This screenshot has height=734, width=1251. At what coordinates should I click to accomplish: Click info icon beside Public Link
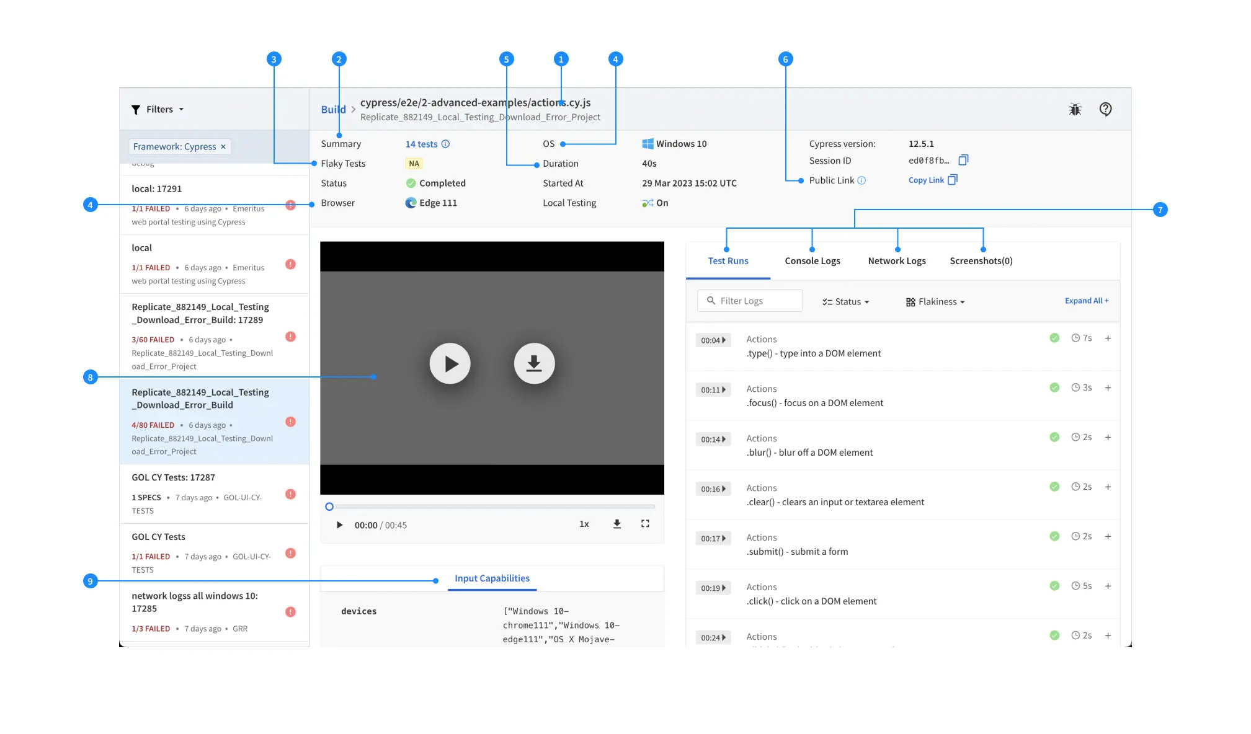pyautogui.click(x=861, y=180)
